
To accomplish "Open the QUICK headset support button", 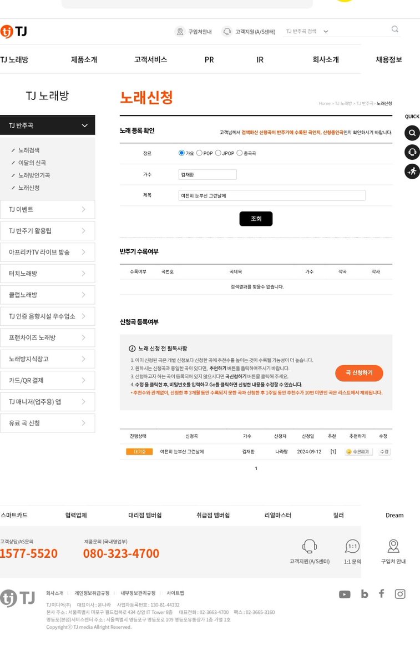I will click(412, 152).
